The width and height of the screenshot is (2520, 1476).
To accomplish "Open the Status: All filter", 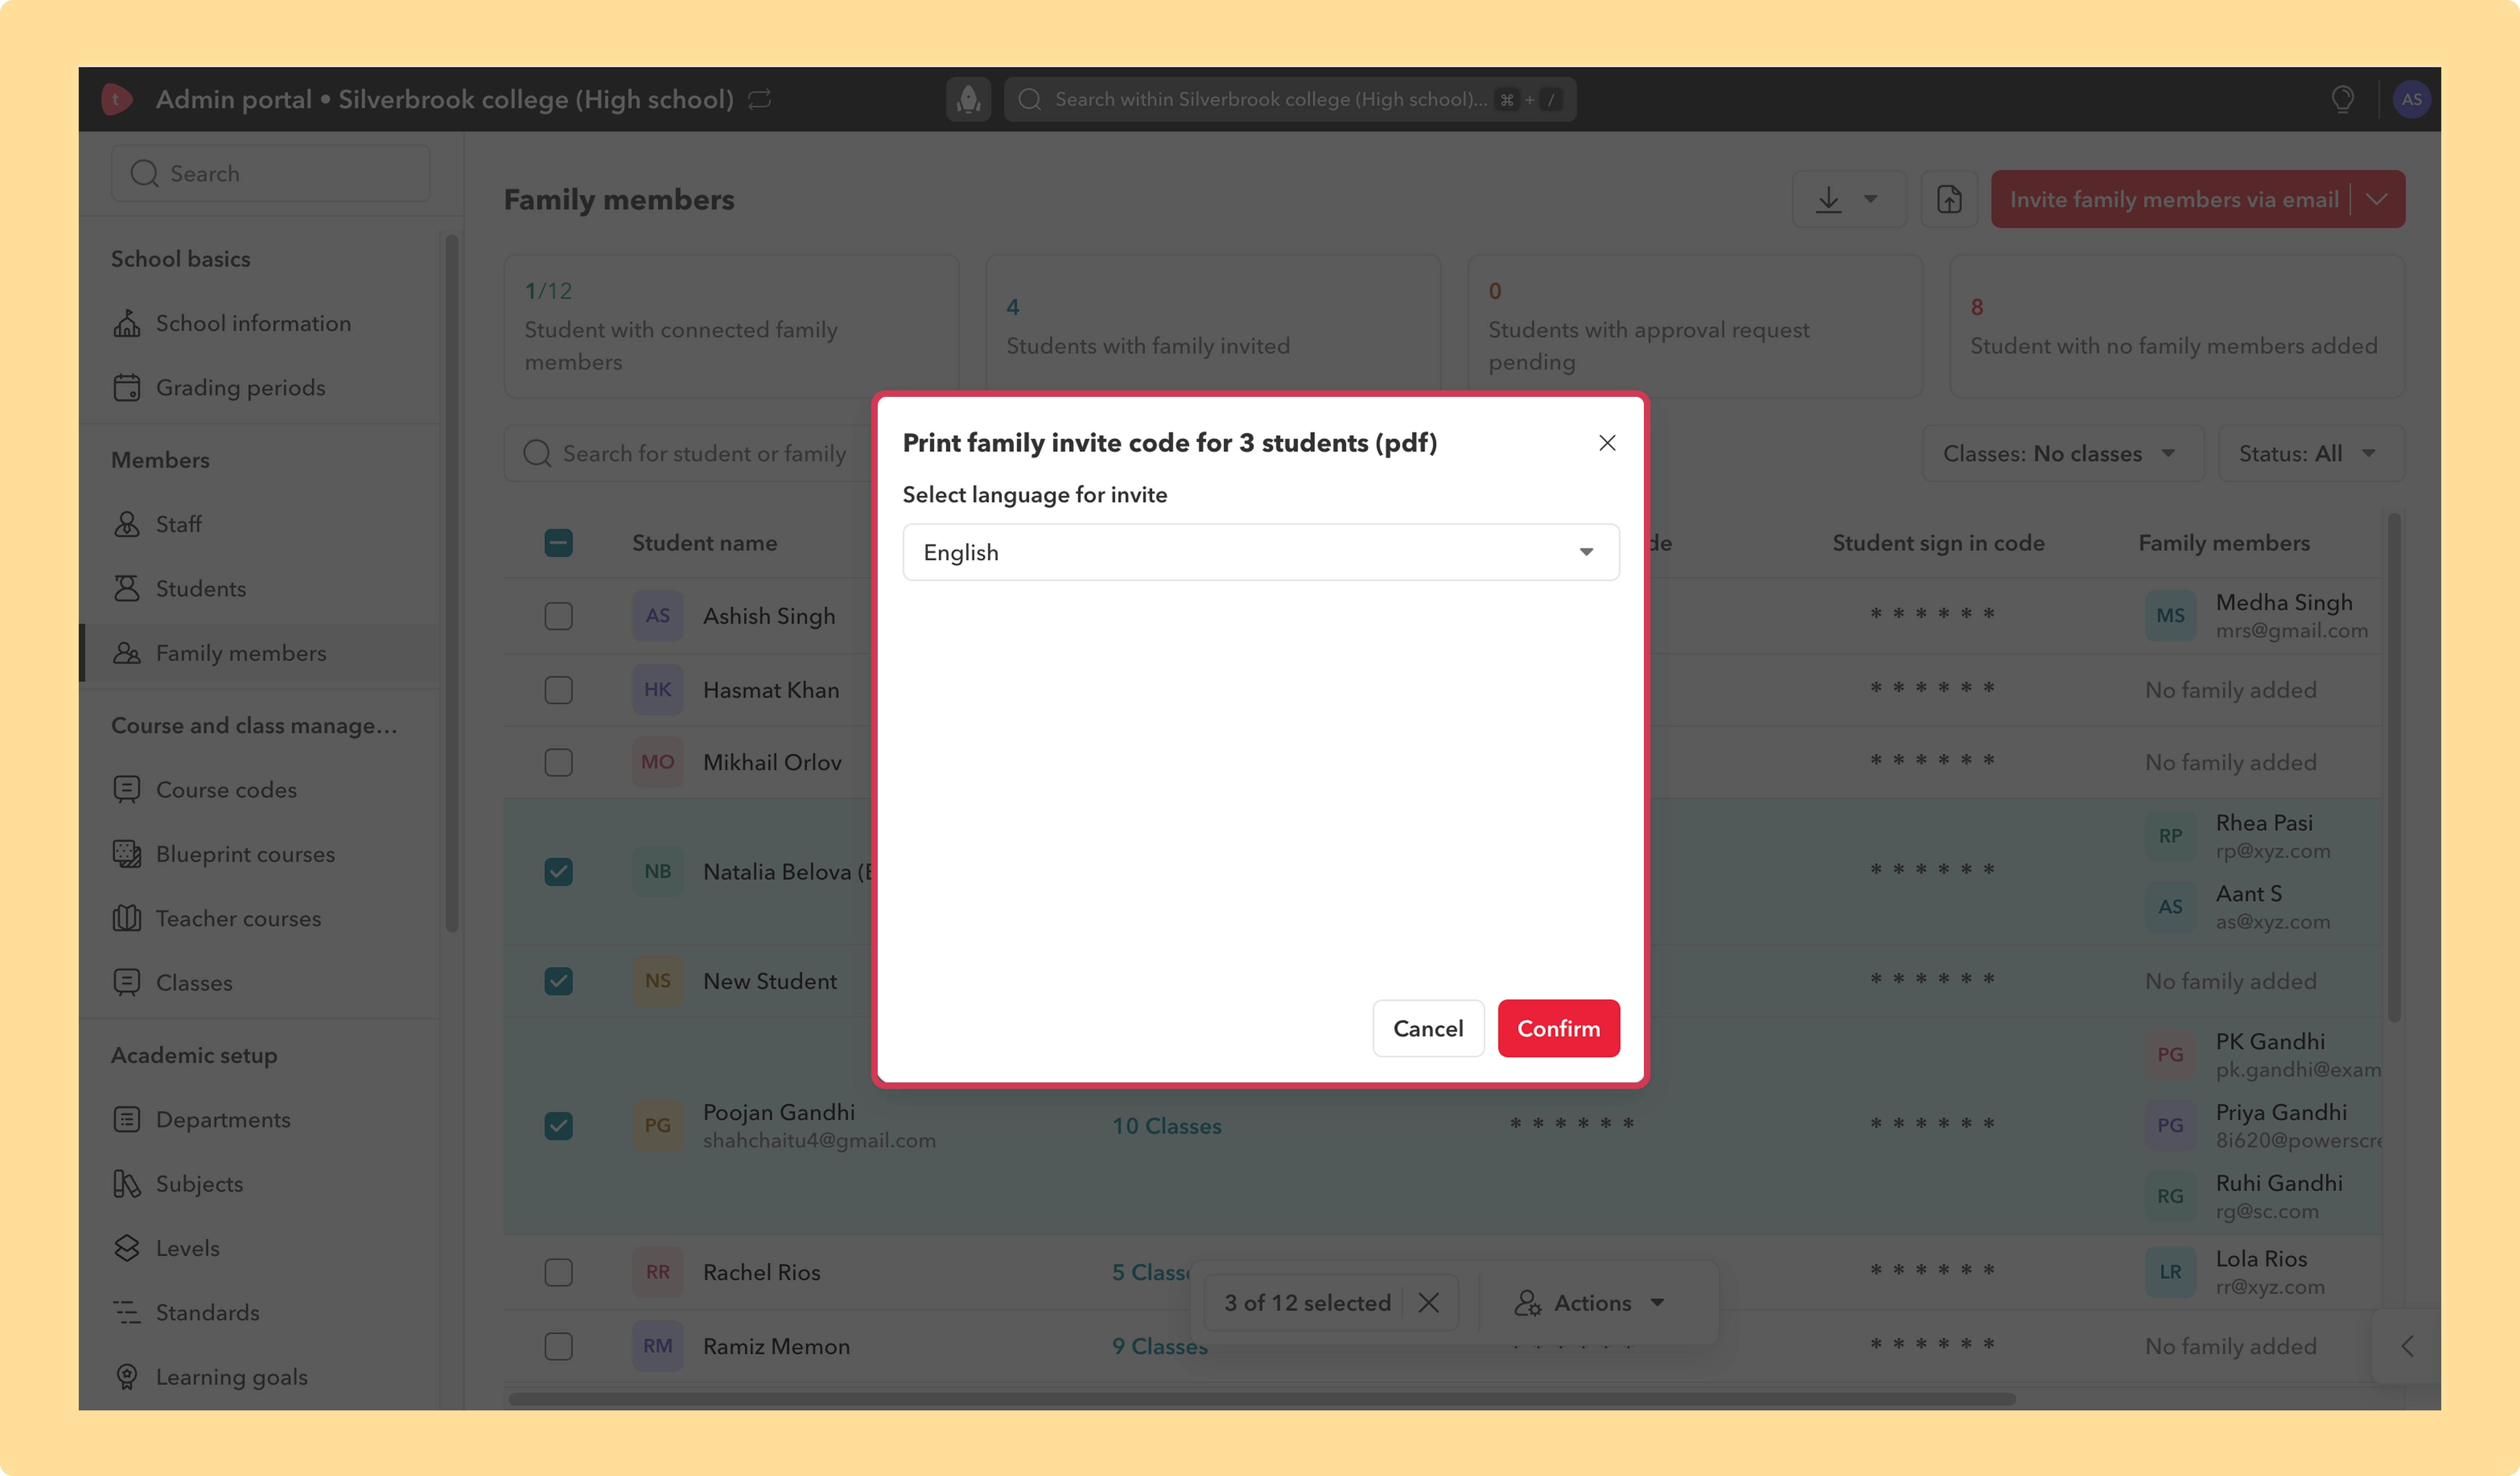I will (2310, 454).
